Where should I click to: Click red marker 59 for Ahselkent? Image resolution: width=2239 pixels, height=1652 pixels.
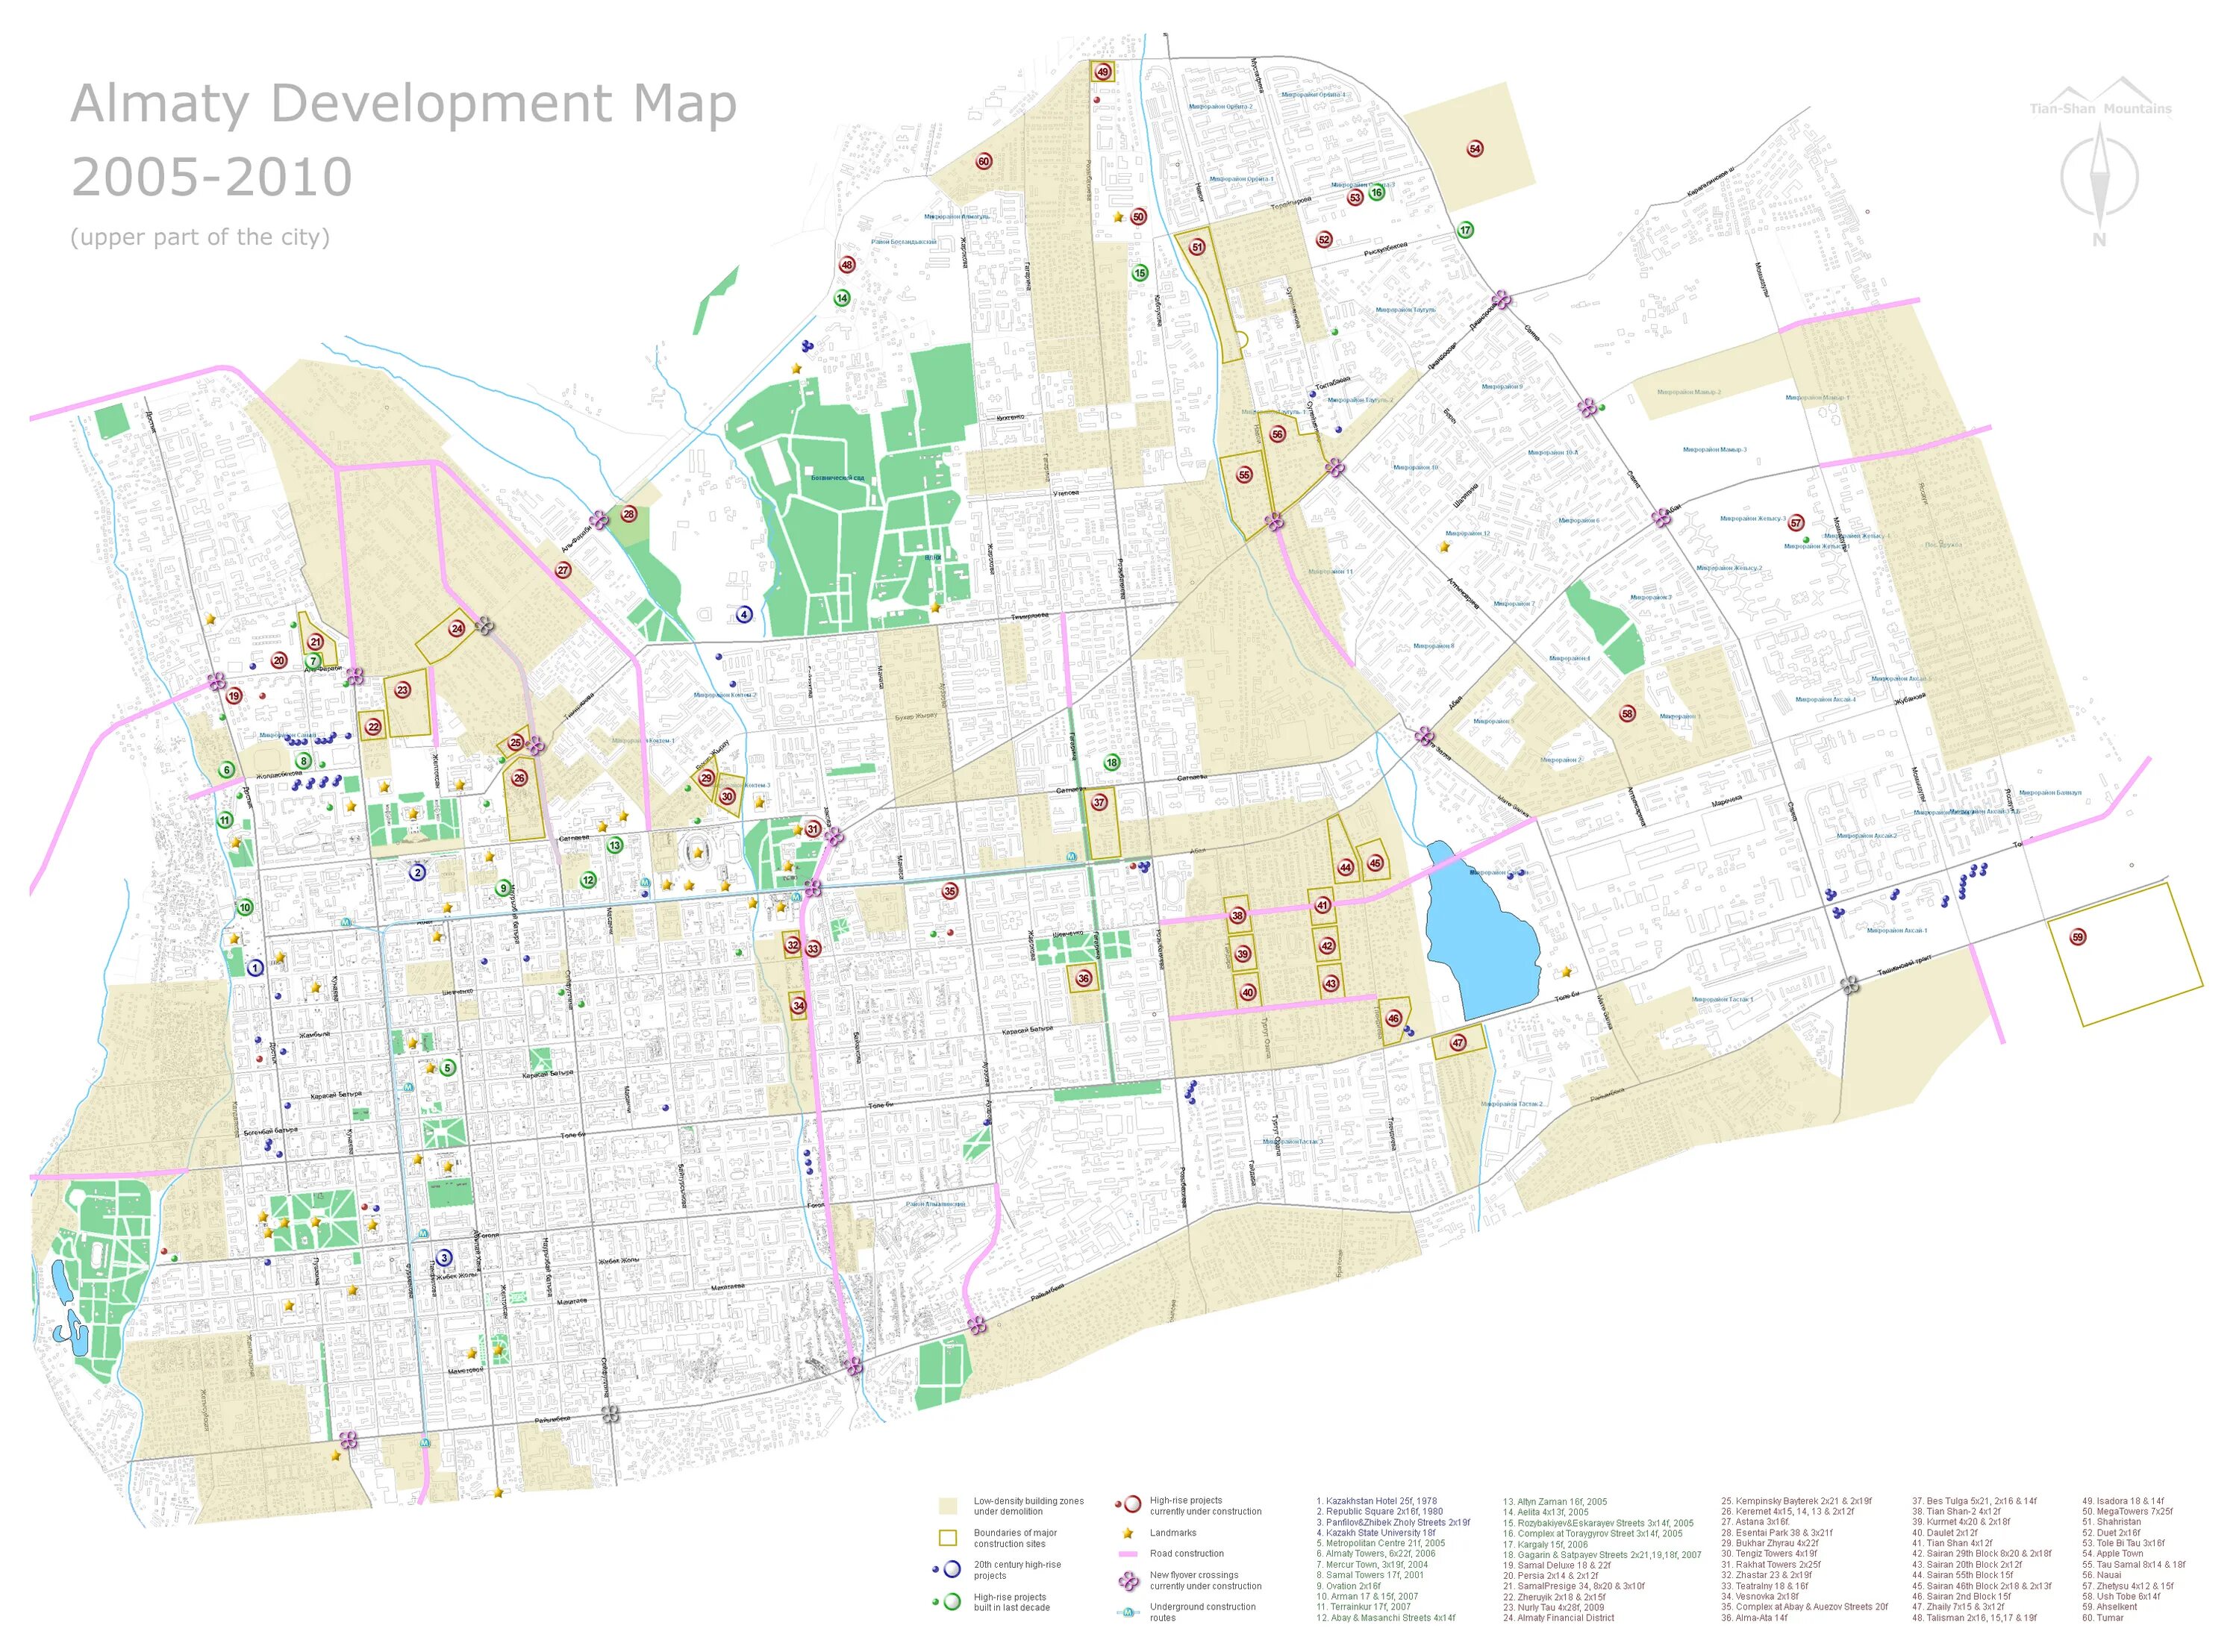[2078, 938]
